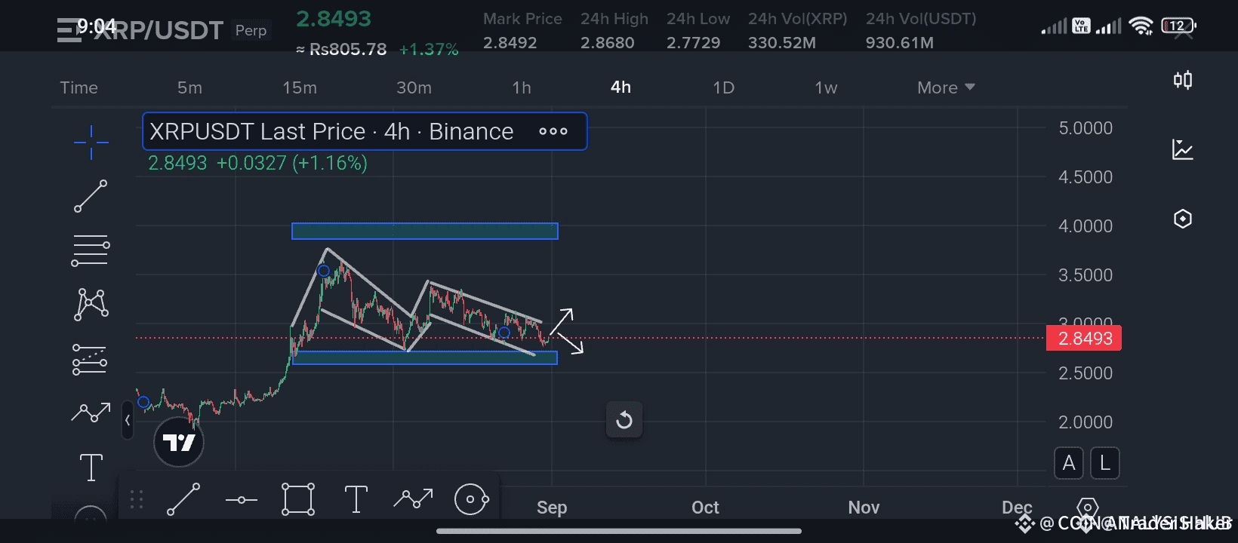Tap the Sep date axis label

(x=552, y=508)
